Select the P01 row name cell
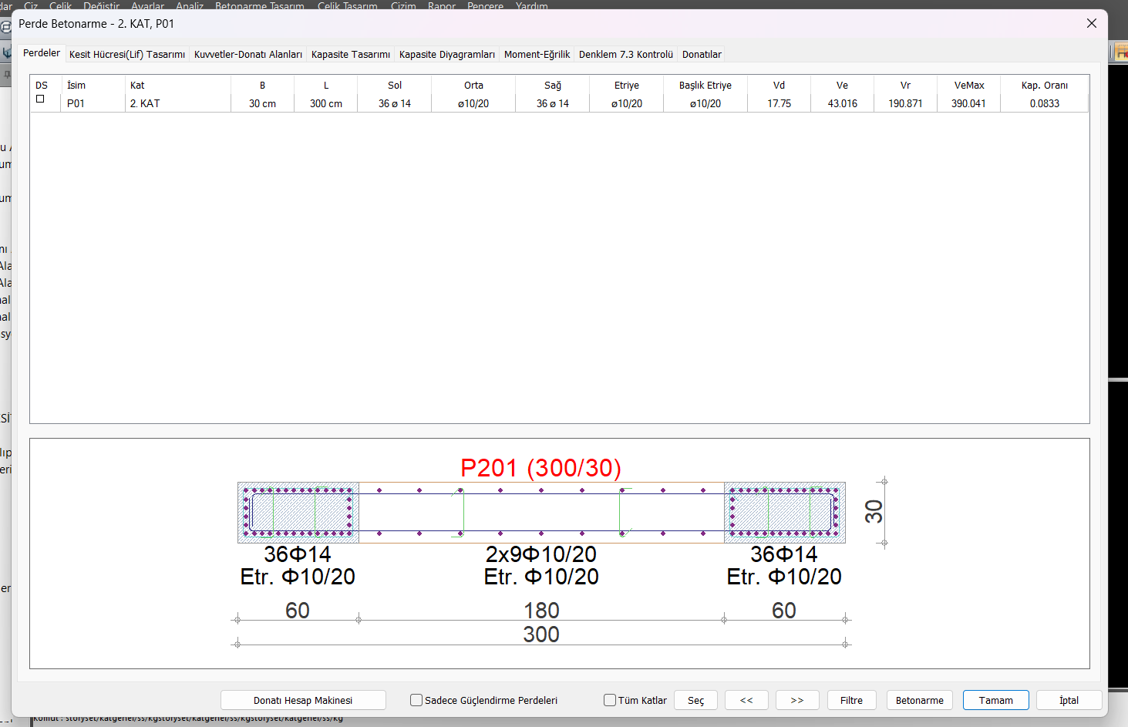The height and width of the screenshot is (727, 1128). pos(76,103)
